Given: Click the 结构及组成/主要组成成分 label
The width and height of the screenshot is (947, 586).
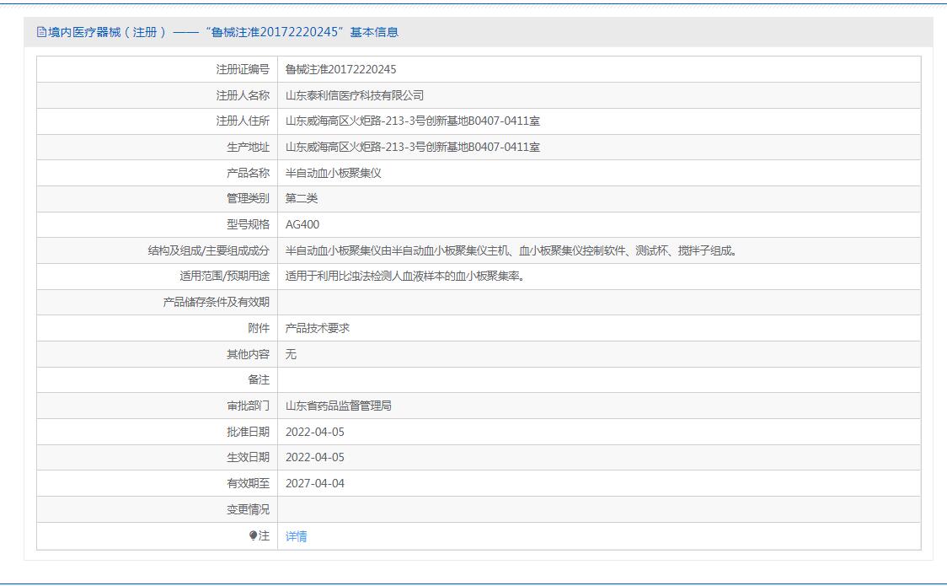Looking at the screenshot, I should coord(209,250).
